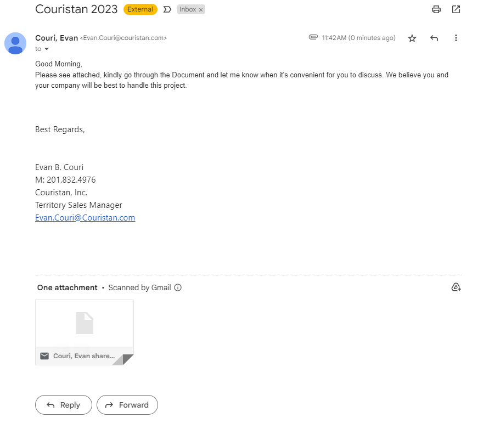Click the Forward button at bottom
This screenshot has width=478, height=429.
pyautogui.click(x=127, y=405)
